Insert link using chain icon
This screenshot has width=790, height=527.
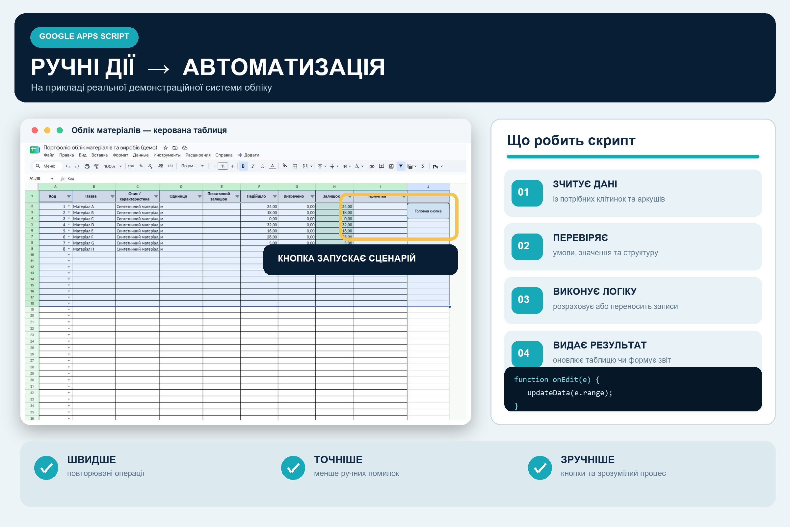click(372, 166)
